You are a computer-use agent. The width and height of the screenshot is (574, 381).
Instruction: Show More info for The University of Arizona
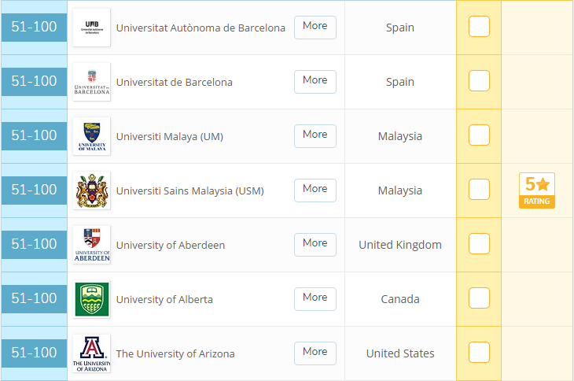click(x=315, y=353)
